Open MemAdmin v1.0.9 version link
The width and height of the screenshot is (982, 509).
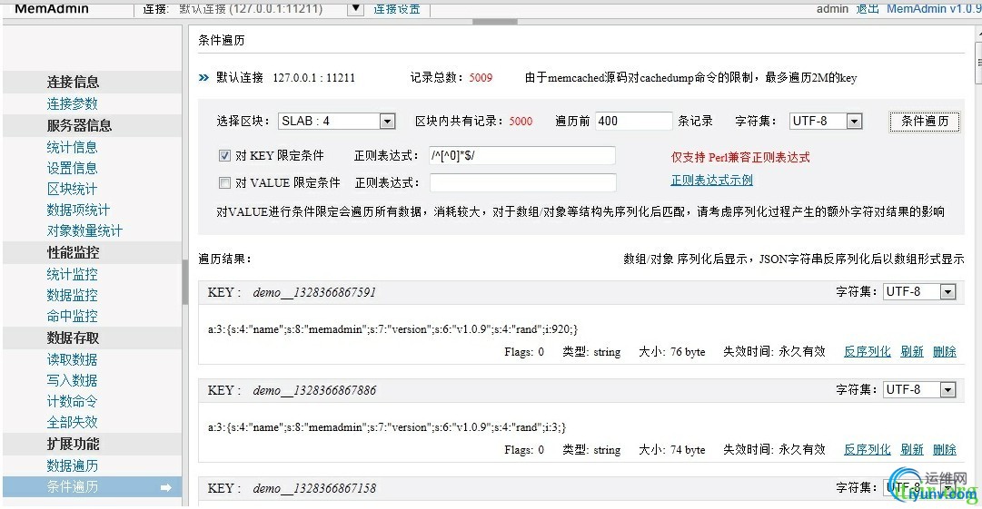pyautogui.click(x=933, y=9)
